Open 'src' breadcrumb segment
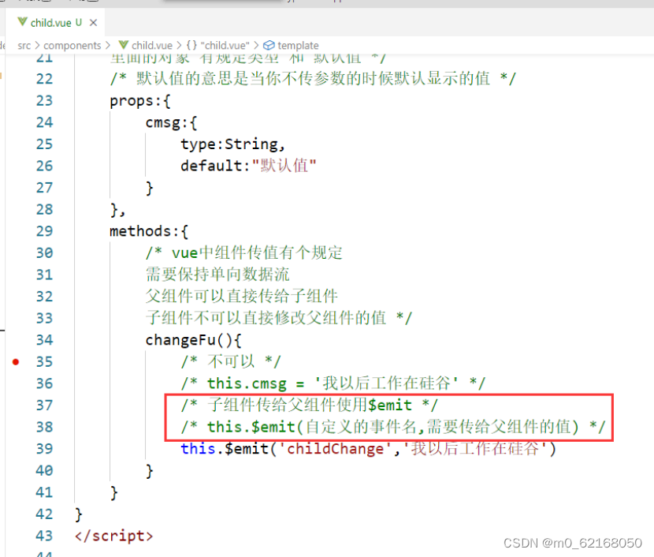 coord(24,45)
